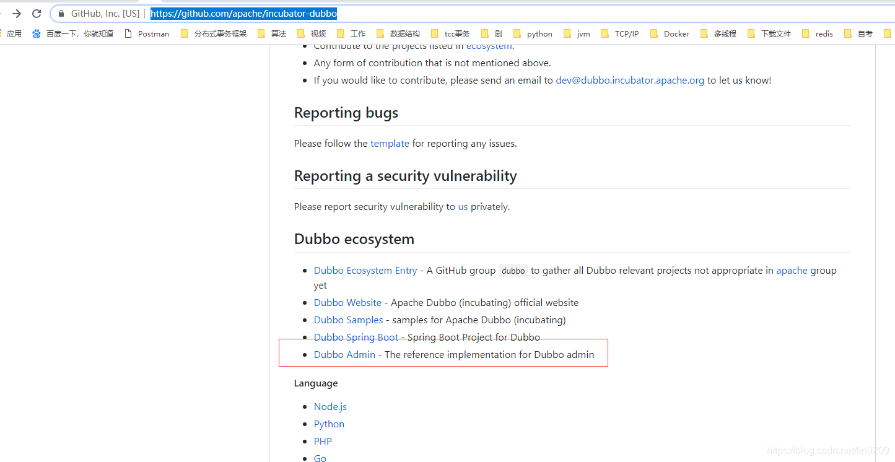Open the 自考 bookmark folder
The height and width of the screenshot is (462, 895).
tap(858, 34)
